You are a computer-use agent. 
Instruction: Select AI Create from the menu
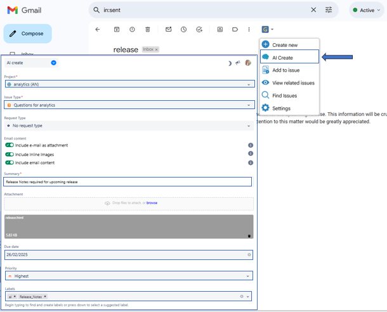pyautogui.click(x=282, y=58)
